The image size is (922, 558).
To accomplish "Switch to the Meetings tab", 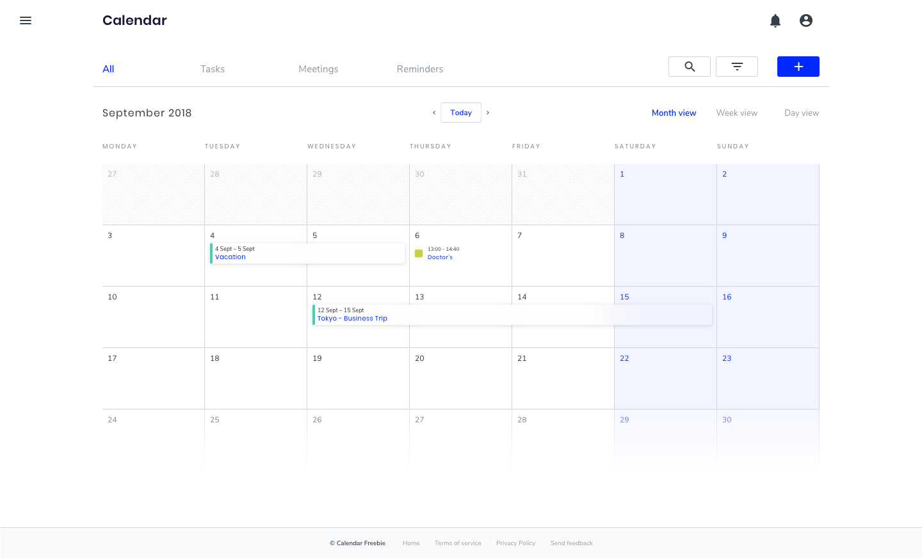I will pyautogui.click(x=318, y=68).
